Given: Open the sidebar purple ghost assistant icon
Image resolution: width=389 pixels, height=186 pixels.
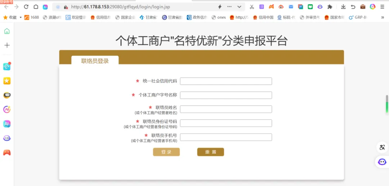Looking at the screenshot, I should [7, 138].
